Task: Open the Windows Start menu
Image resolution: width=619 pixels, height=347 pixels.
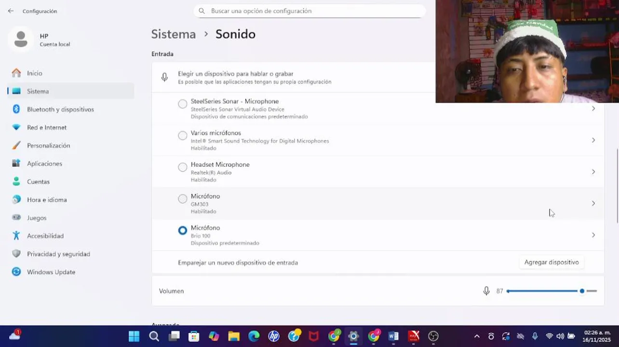Action: pyautogui.click(x=134, y=336)
